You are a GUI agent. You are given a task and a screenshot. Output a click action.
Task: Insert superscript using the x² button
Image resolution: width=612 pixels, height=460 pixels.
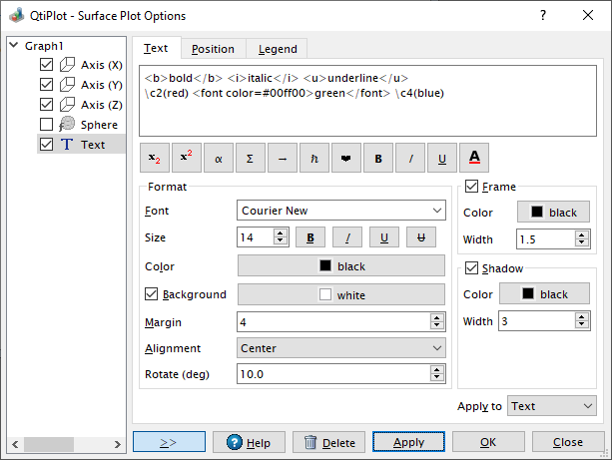click(186, 158)
